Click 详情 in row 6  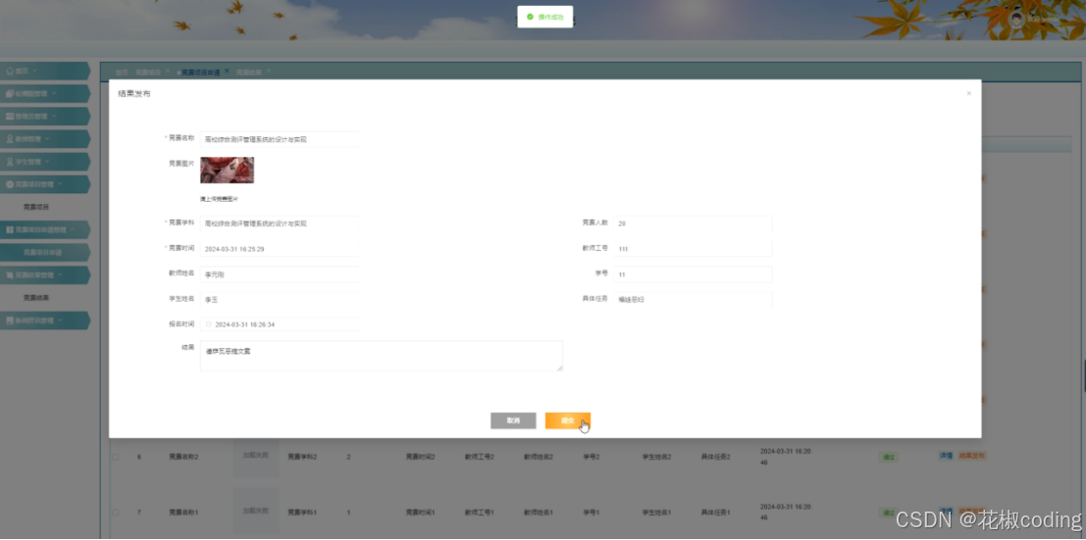tap(946, 456)
